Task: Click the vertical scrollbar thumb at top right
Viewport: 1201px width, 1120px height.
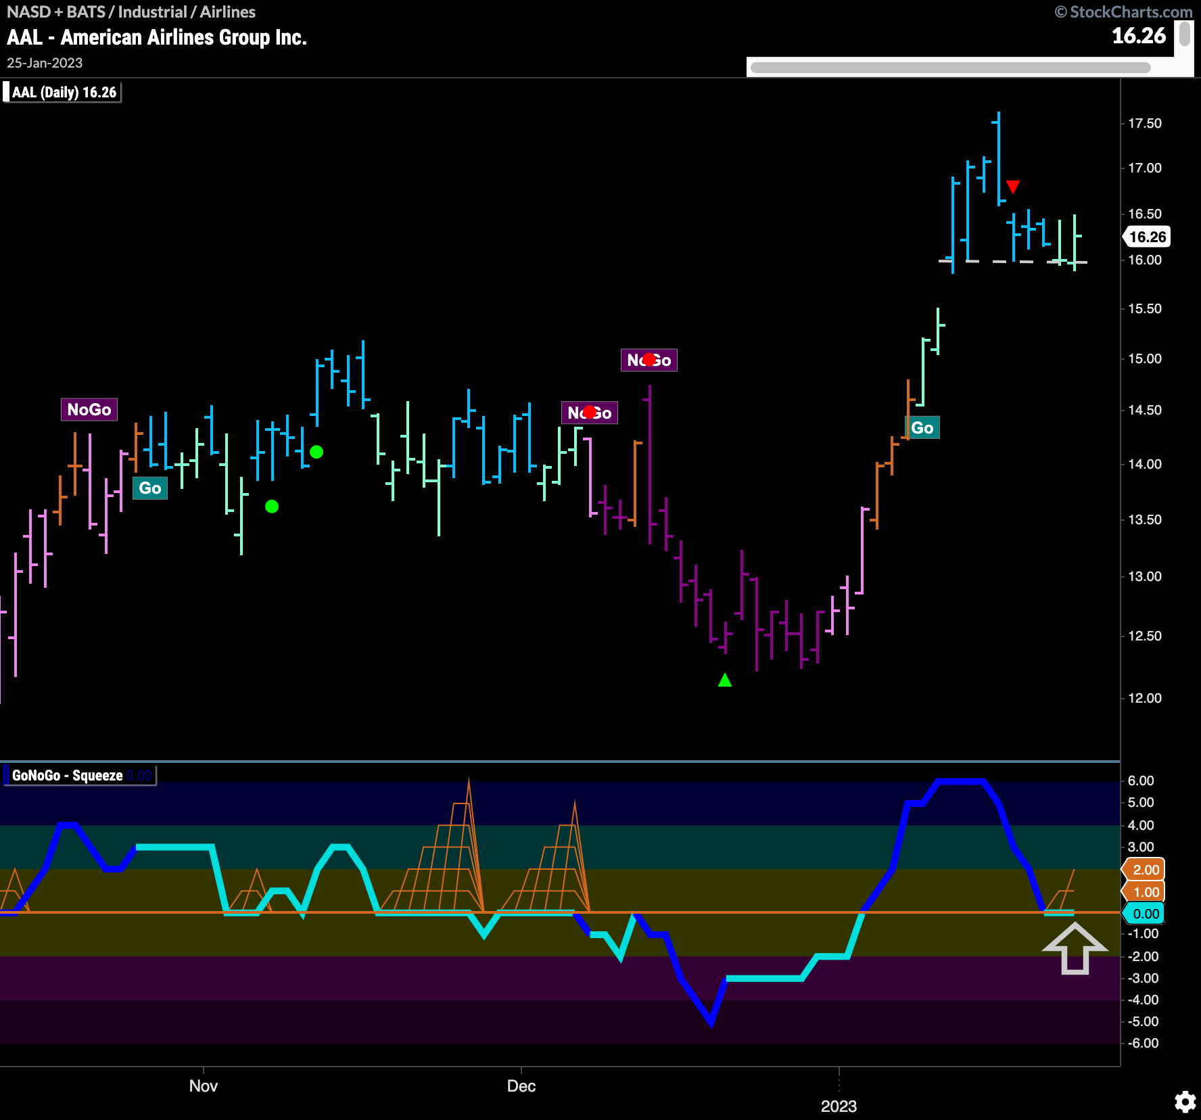Action: [x=1184, y=34]
